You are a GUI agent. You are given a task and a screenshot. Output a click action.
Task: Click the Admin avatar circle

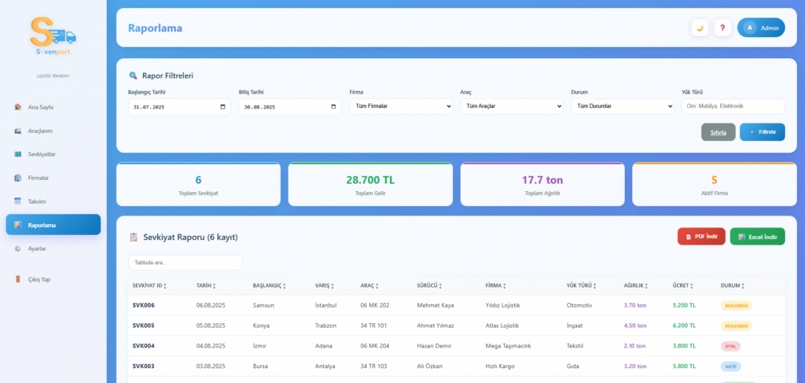tap(749, 28)
